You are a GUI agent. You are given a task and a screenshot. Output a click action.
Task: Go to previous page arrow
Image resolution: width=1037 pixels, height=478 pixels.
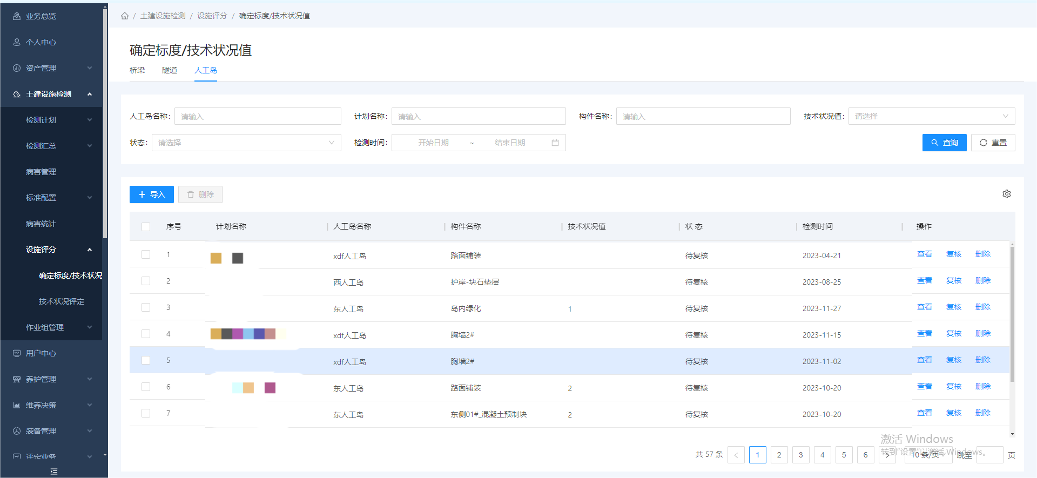click(736, 455)
